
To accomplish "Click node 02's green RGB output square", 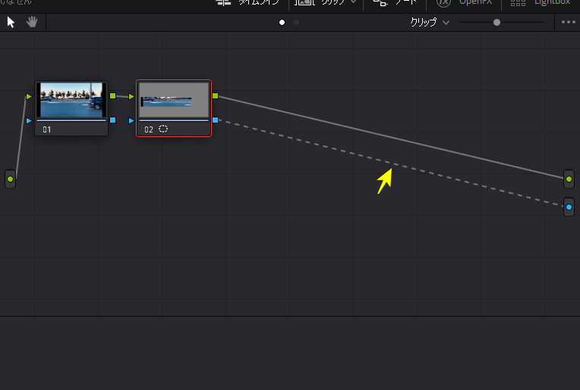I will coord(216,96).
